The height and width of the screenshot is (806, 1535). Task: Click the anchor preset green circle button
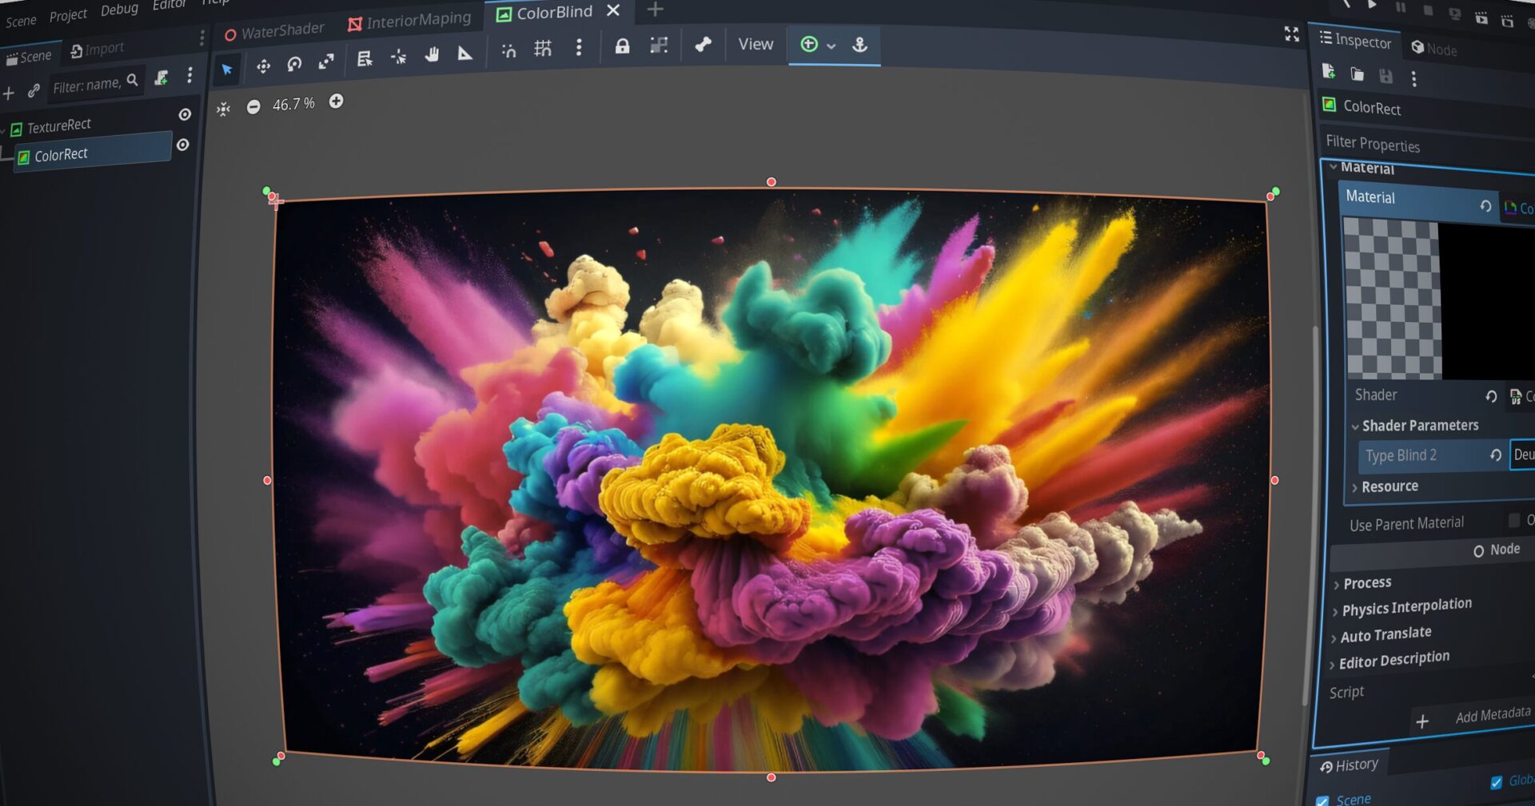(809, 44)
